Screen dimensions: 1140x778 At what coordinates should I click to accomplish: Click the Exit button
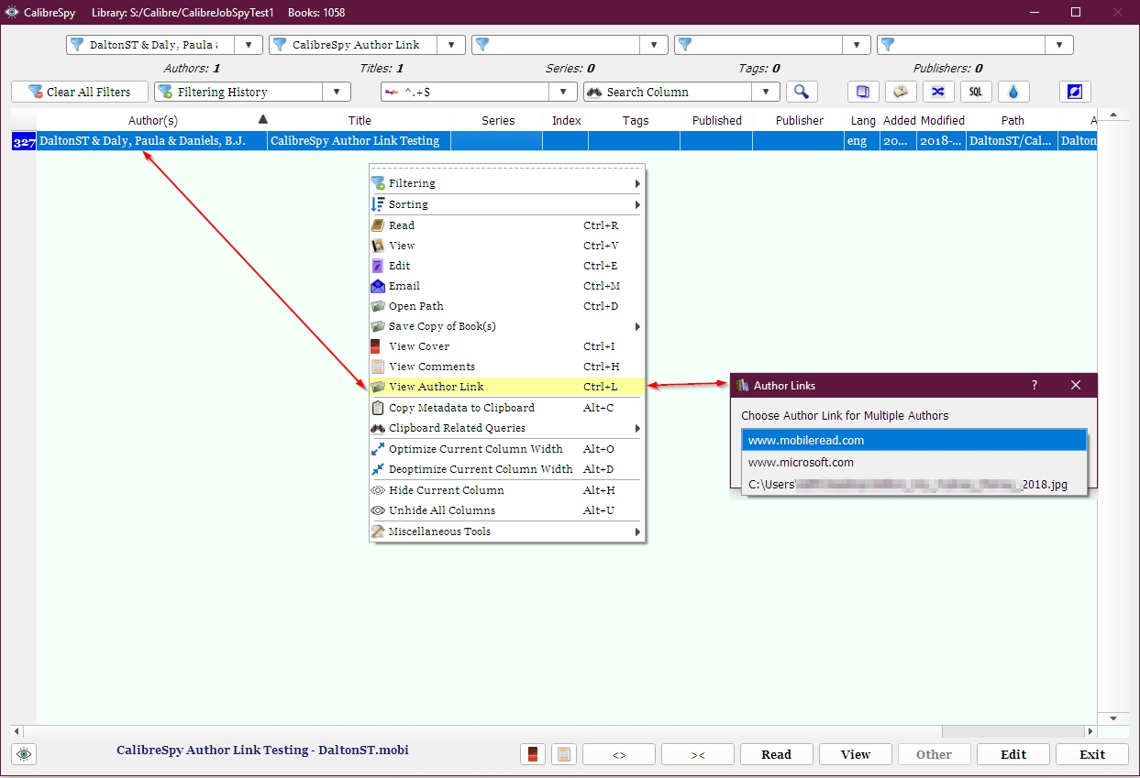point(1092,754)
